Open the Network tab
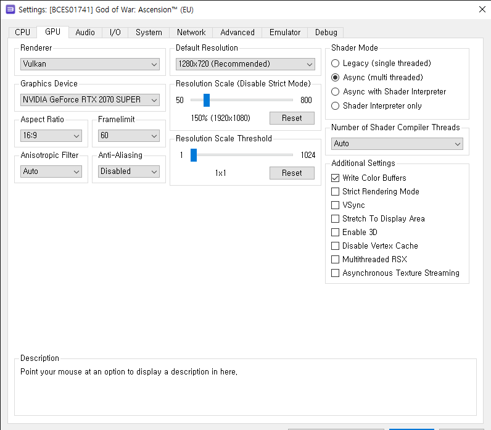Viewport: 491px width, 430px height. coord(191,32)
